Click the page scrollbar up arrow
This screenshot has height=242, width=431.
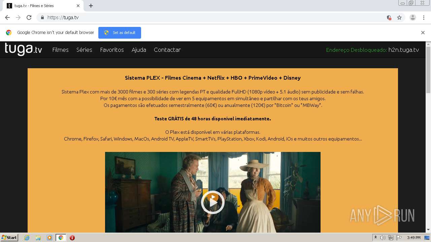pyautogui.click(x=428, y=44)
